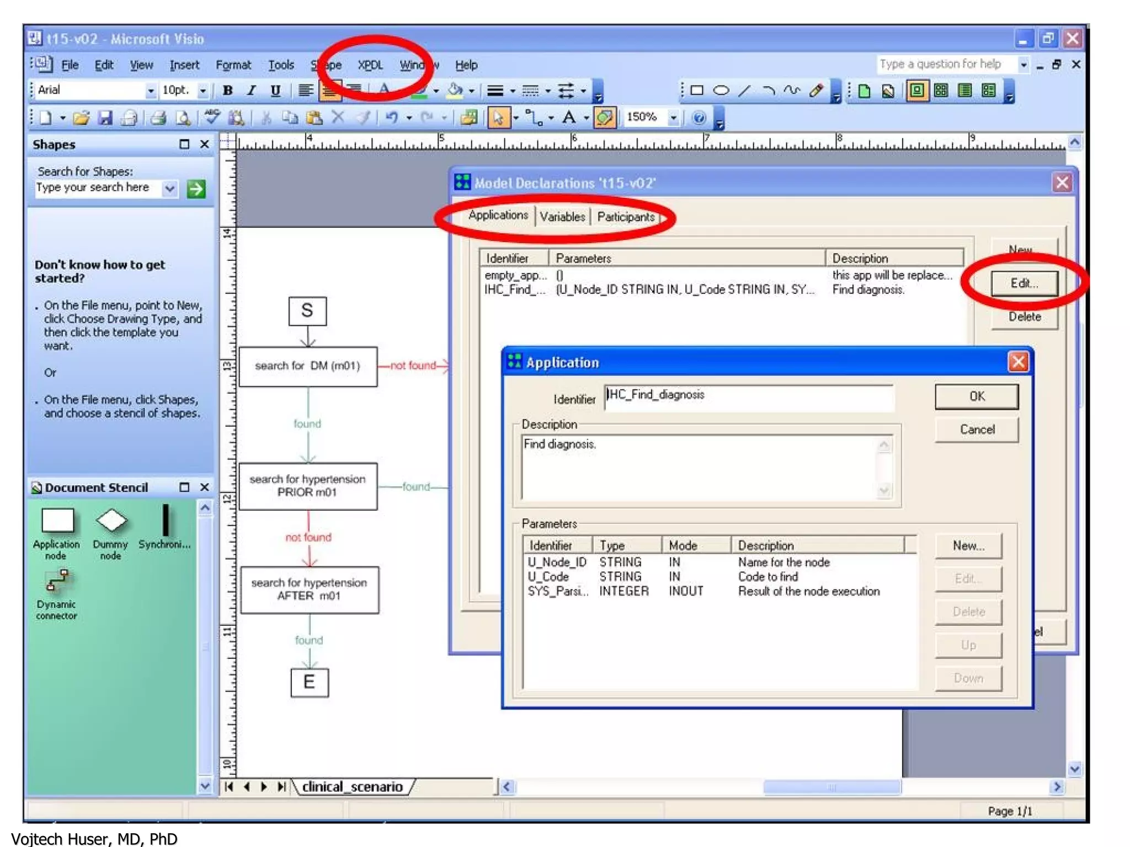1130x847 pixels.
Task: Open the fill color bucket dropdown
Action: pyautogui.click(x=471, y=90)
